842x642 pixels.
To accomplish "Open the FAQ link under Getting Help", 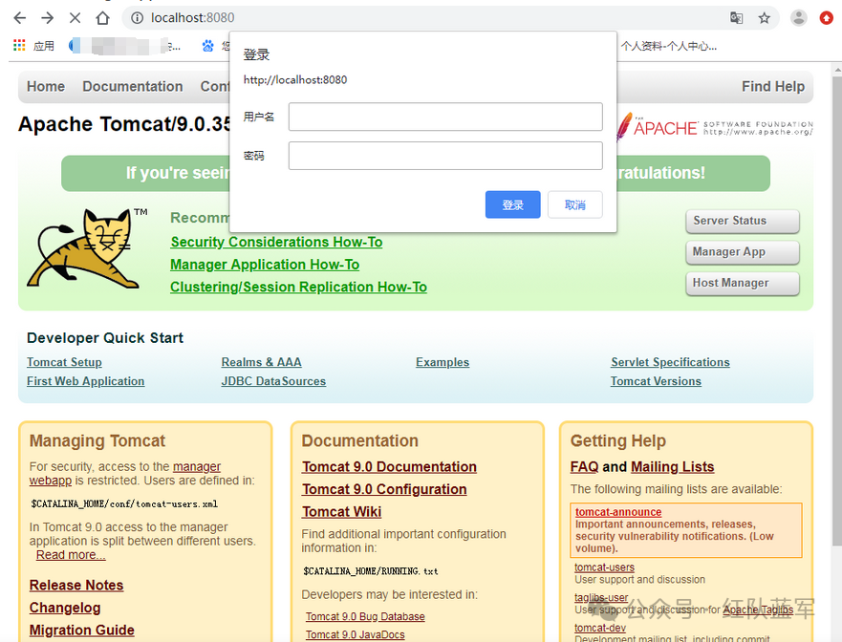I will [584, 467].
